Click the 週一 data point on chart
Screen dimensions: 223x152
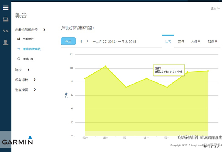(x=126, y=87)
